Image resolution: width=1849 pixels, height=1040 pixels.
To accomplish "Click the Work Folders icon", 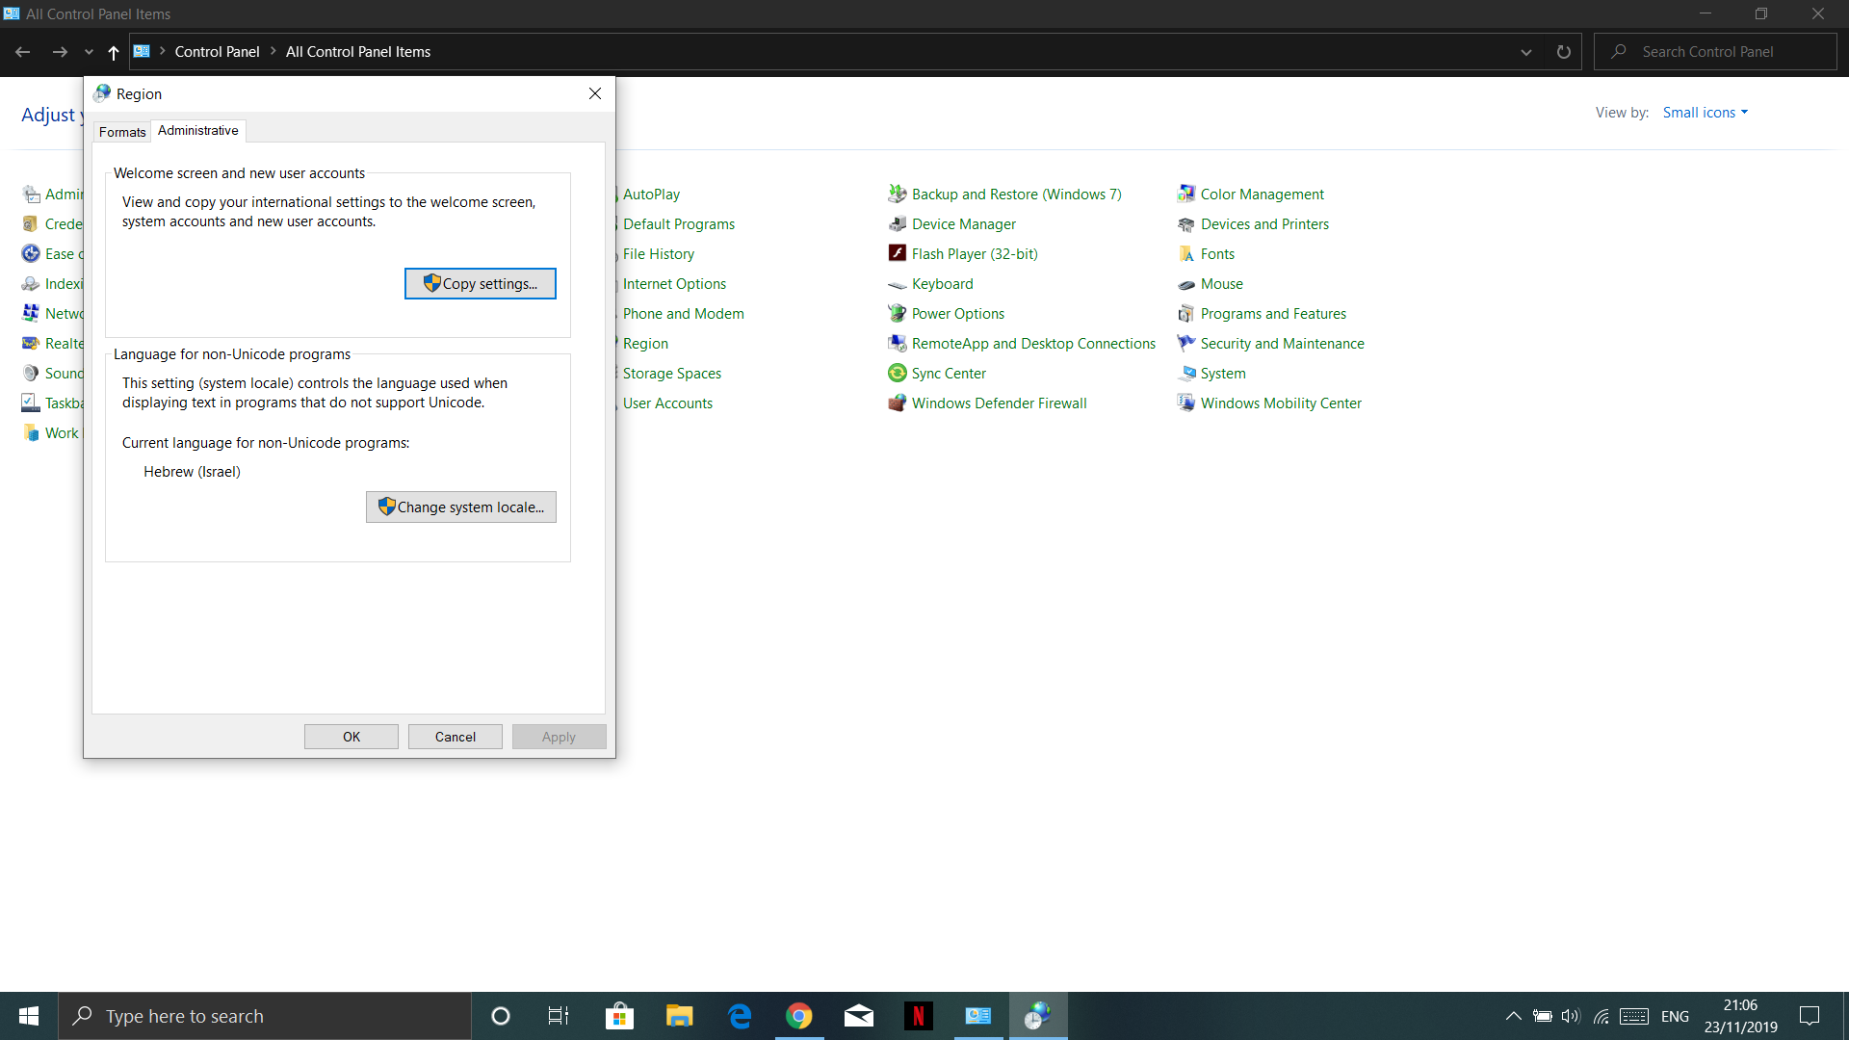I will coord(31,432).
